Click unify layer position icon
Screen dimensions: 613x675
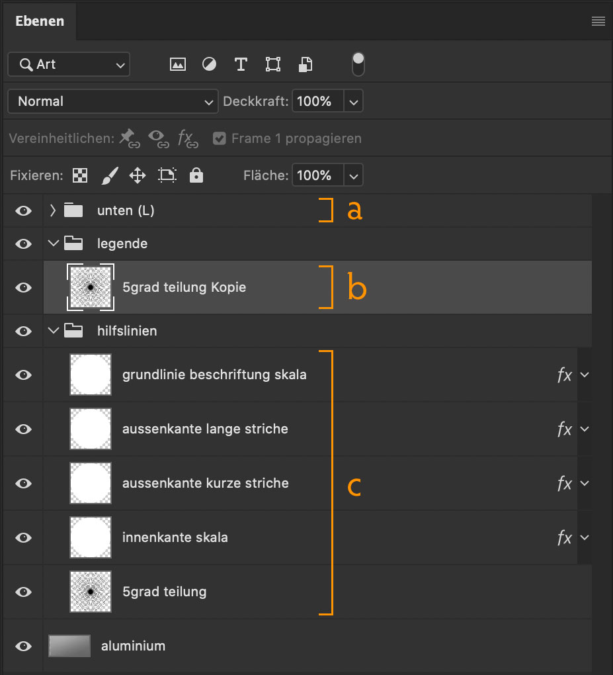[130, 138]
